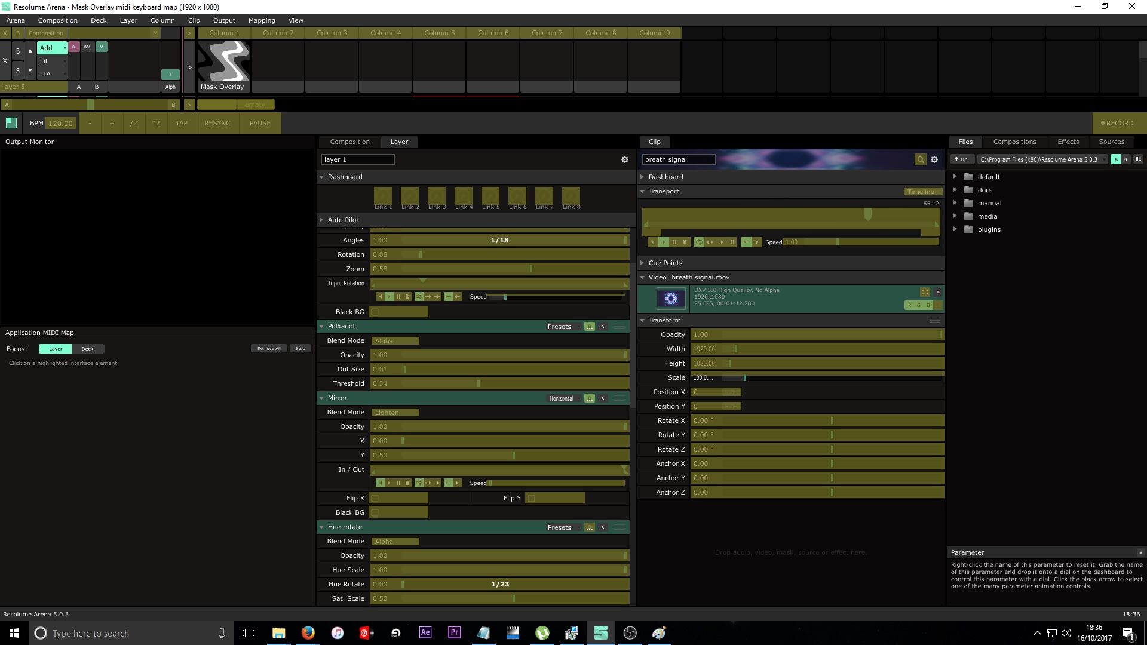Toggle Black BG checkbox under Mirror effect
Image resolution: width=1147 pixels, height=645 pixels.
point(375,512)
